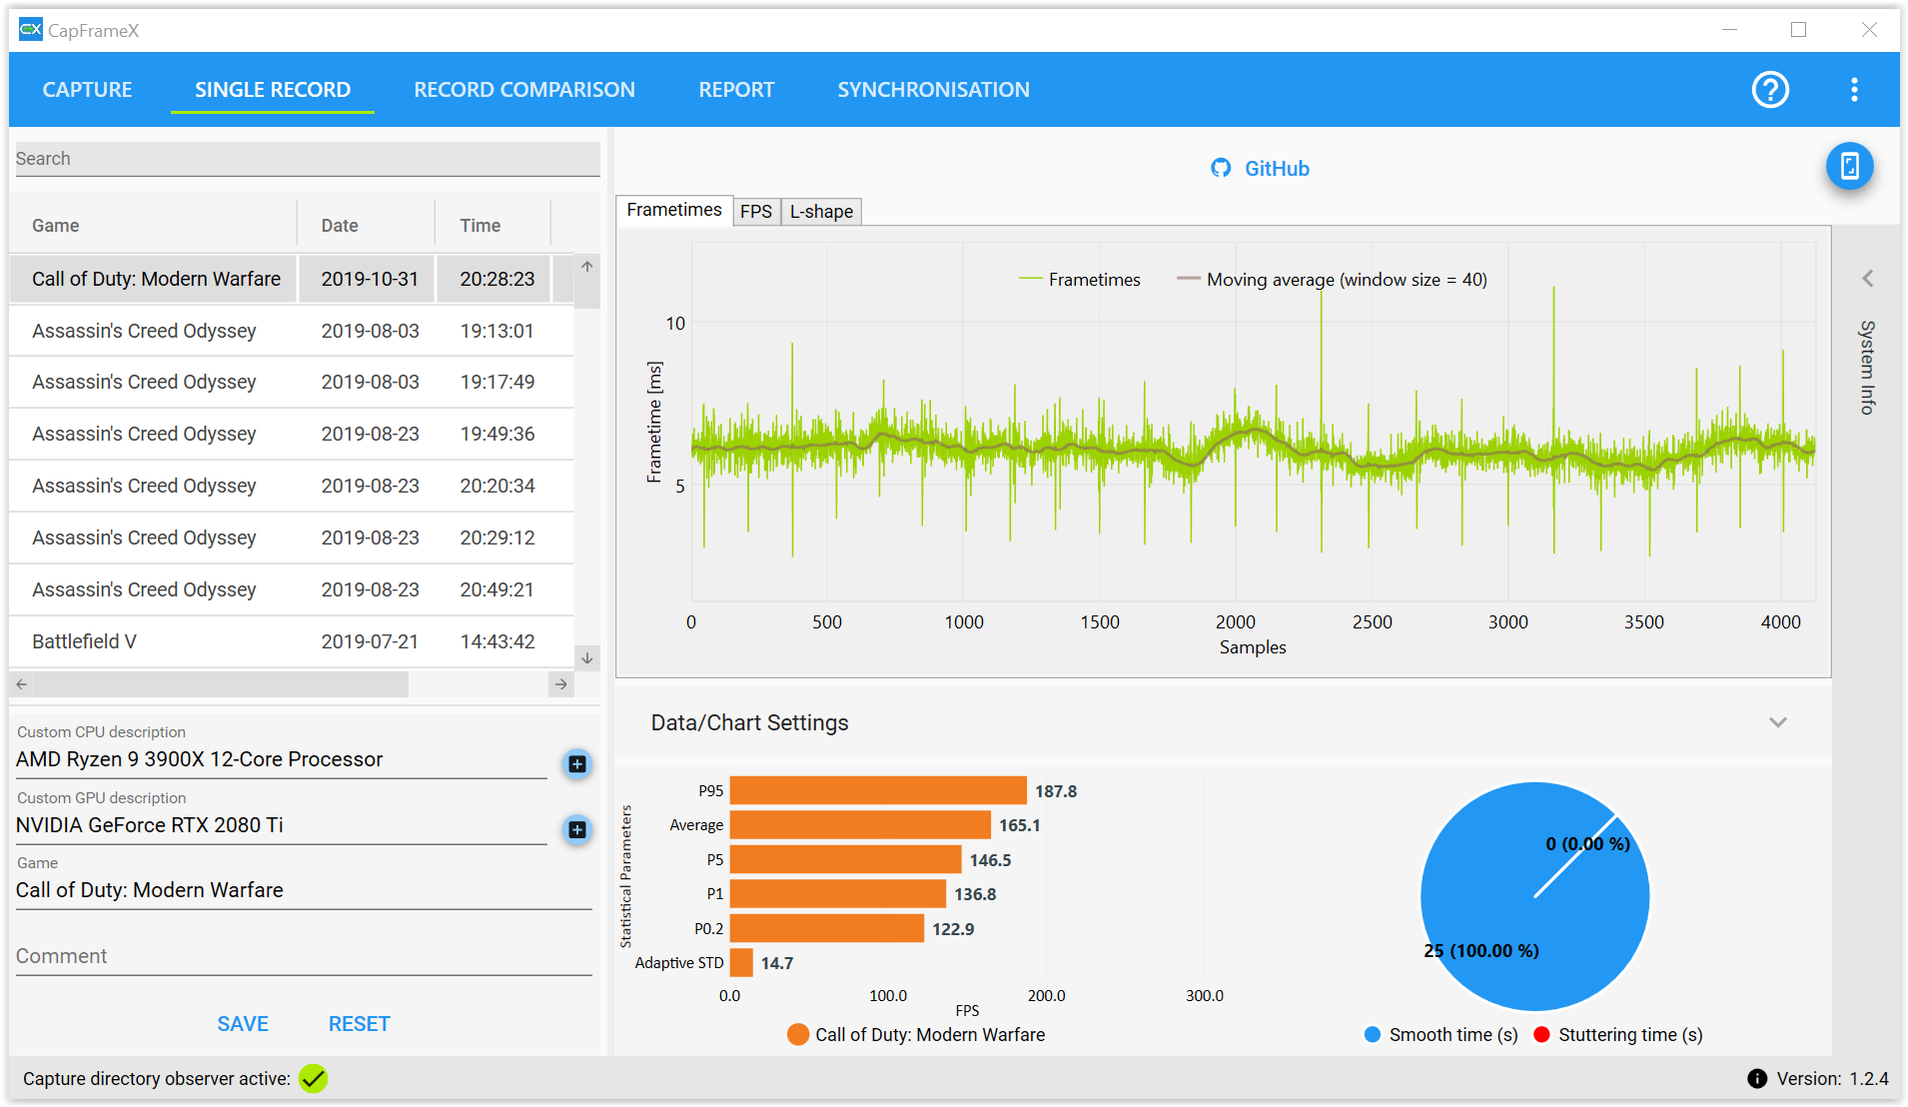
Task: Click the horizontal scroll left arrow
Action: pyautogui.click(x=22, y=684)
